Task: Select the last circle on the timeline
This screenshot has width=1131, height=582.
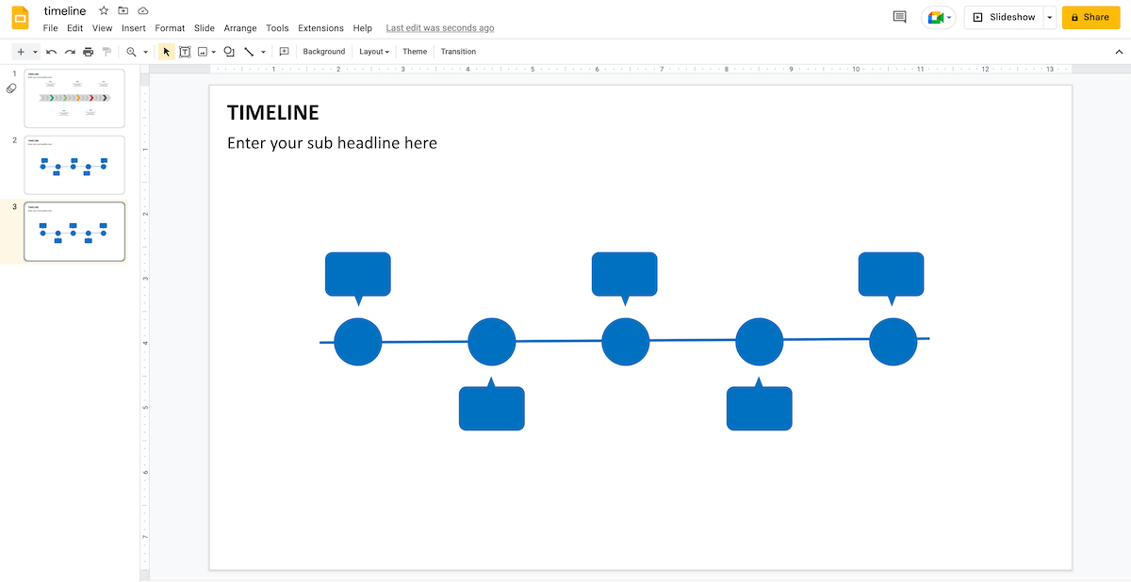Action: (893, 341)
